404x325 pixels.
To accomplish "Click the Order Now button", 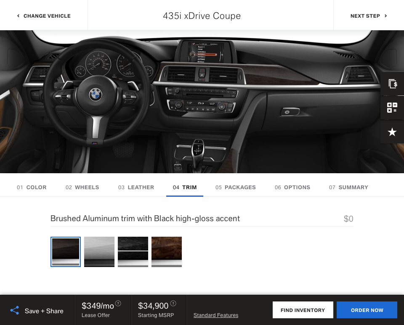I will coord(367,310).
